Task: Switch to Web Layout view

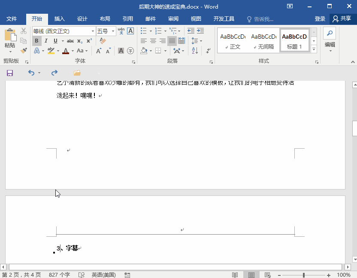Action: click(267, 275)
